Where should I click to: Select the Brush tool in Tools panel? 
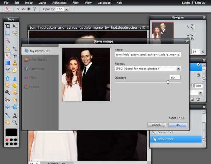[15, 48]
